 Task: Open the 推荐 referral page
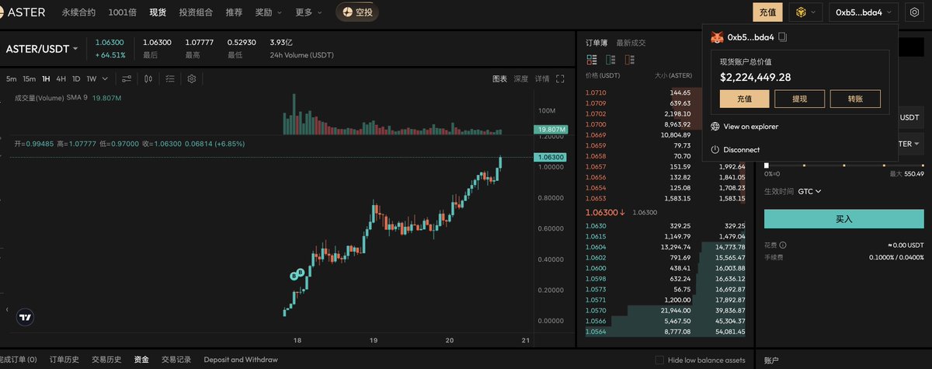click(x=234, y=12)
